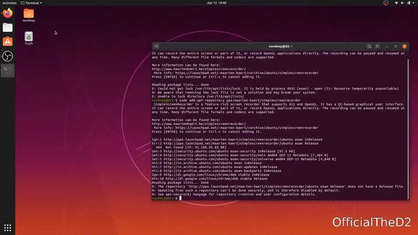Show Applications grid button
The image size is (418, 235).
7,228
